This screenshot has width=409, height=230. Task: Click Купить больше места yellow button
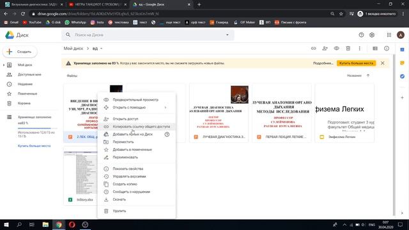pyautogui.click(x=356, y=63)
